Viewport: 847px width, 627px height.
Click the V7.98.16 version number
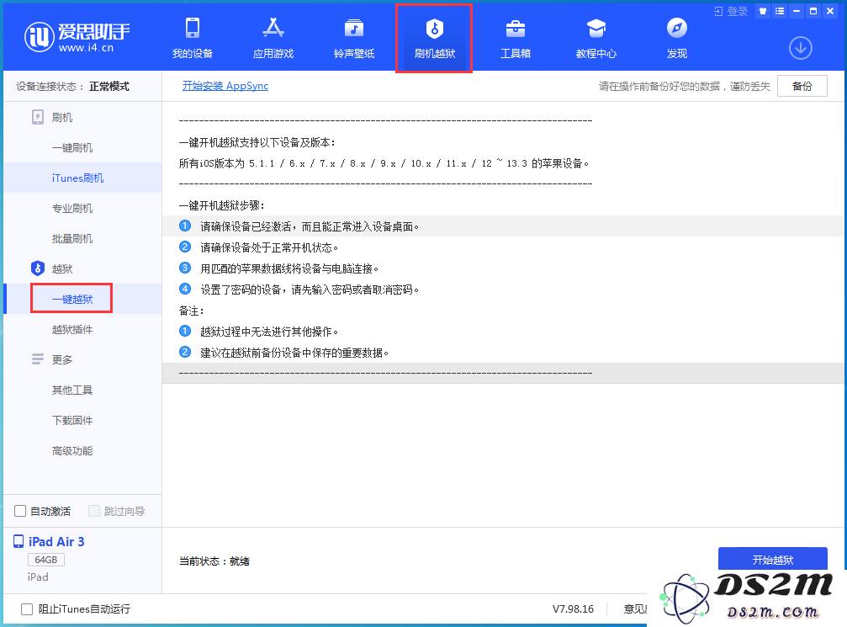click(573, 609)
